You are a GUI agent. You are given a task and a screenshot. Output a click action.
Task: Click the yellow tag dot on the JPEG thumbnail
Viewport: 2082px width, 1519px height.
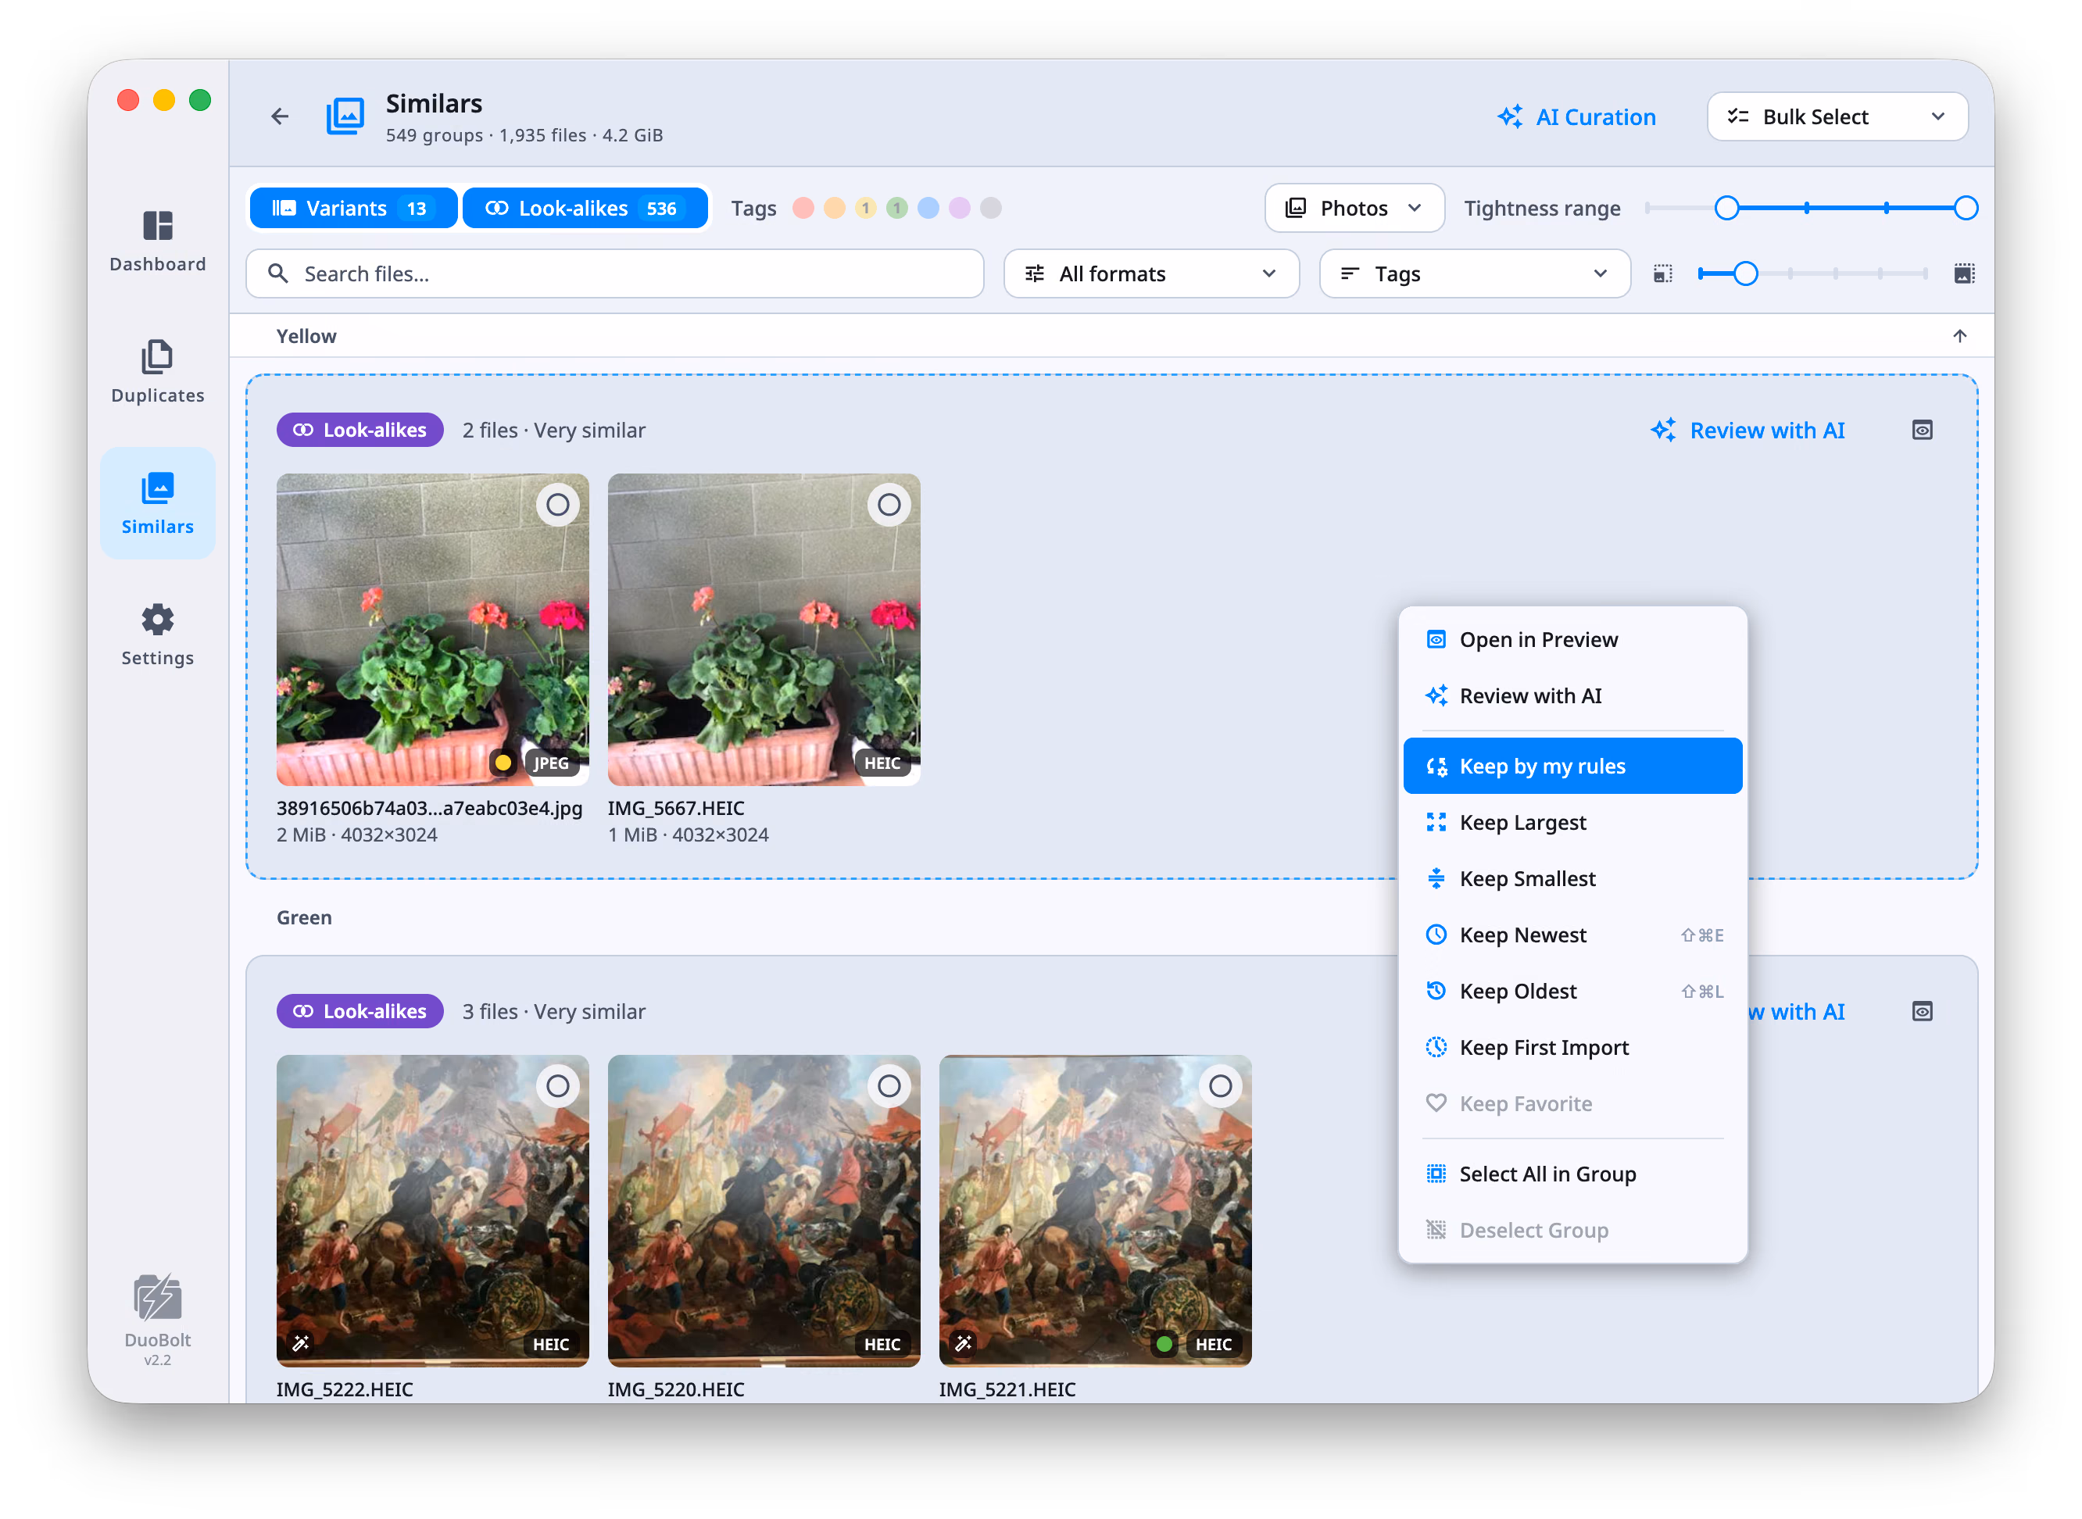coord(503,763)
